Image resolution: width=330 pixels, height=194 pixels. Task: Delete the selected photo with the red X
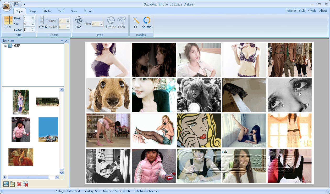(x=19, y=184)
